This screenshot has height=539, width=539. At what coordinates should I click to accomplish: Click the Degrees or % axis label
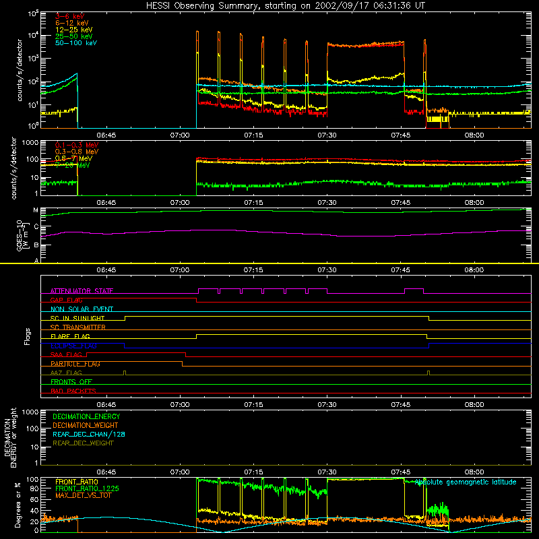coord(18,505)
